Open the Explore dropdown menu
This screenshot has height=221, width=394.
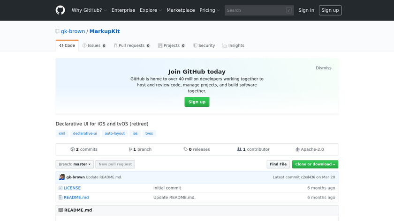[x=151, y=10]
